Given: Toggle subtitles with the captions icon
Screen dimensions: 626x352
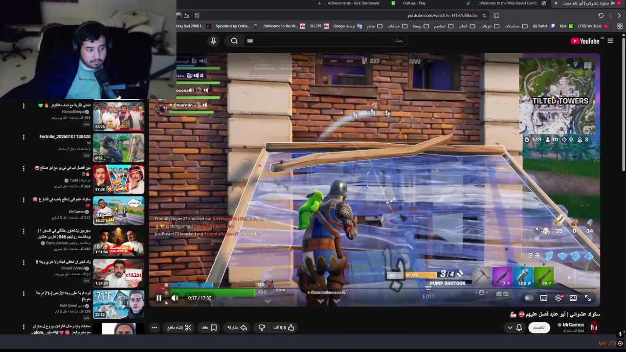Looking at the screenshot, I should pos(544,298).
